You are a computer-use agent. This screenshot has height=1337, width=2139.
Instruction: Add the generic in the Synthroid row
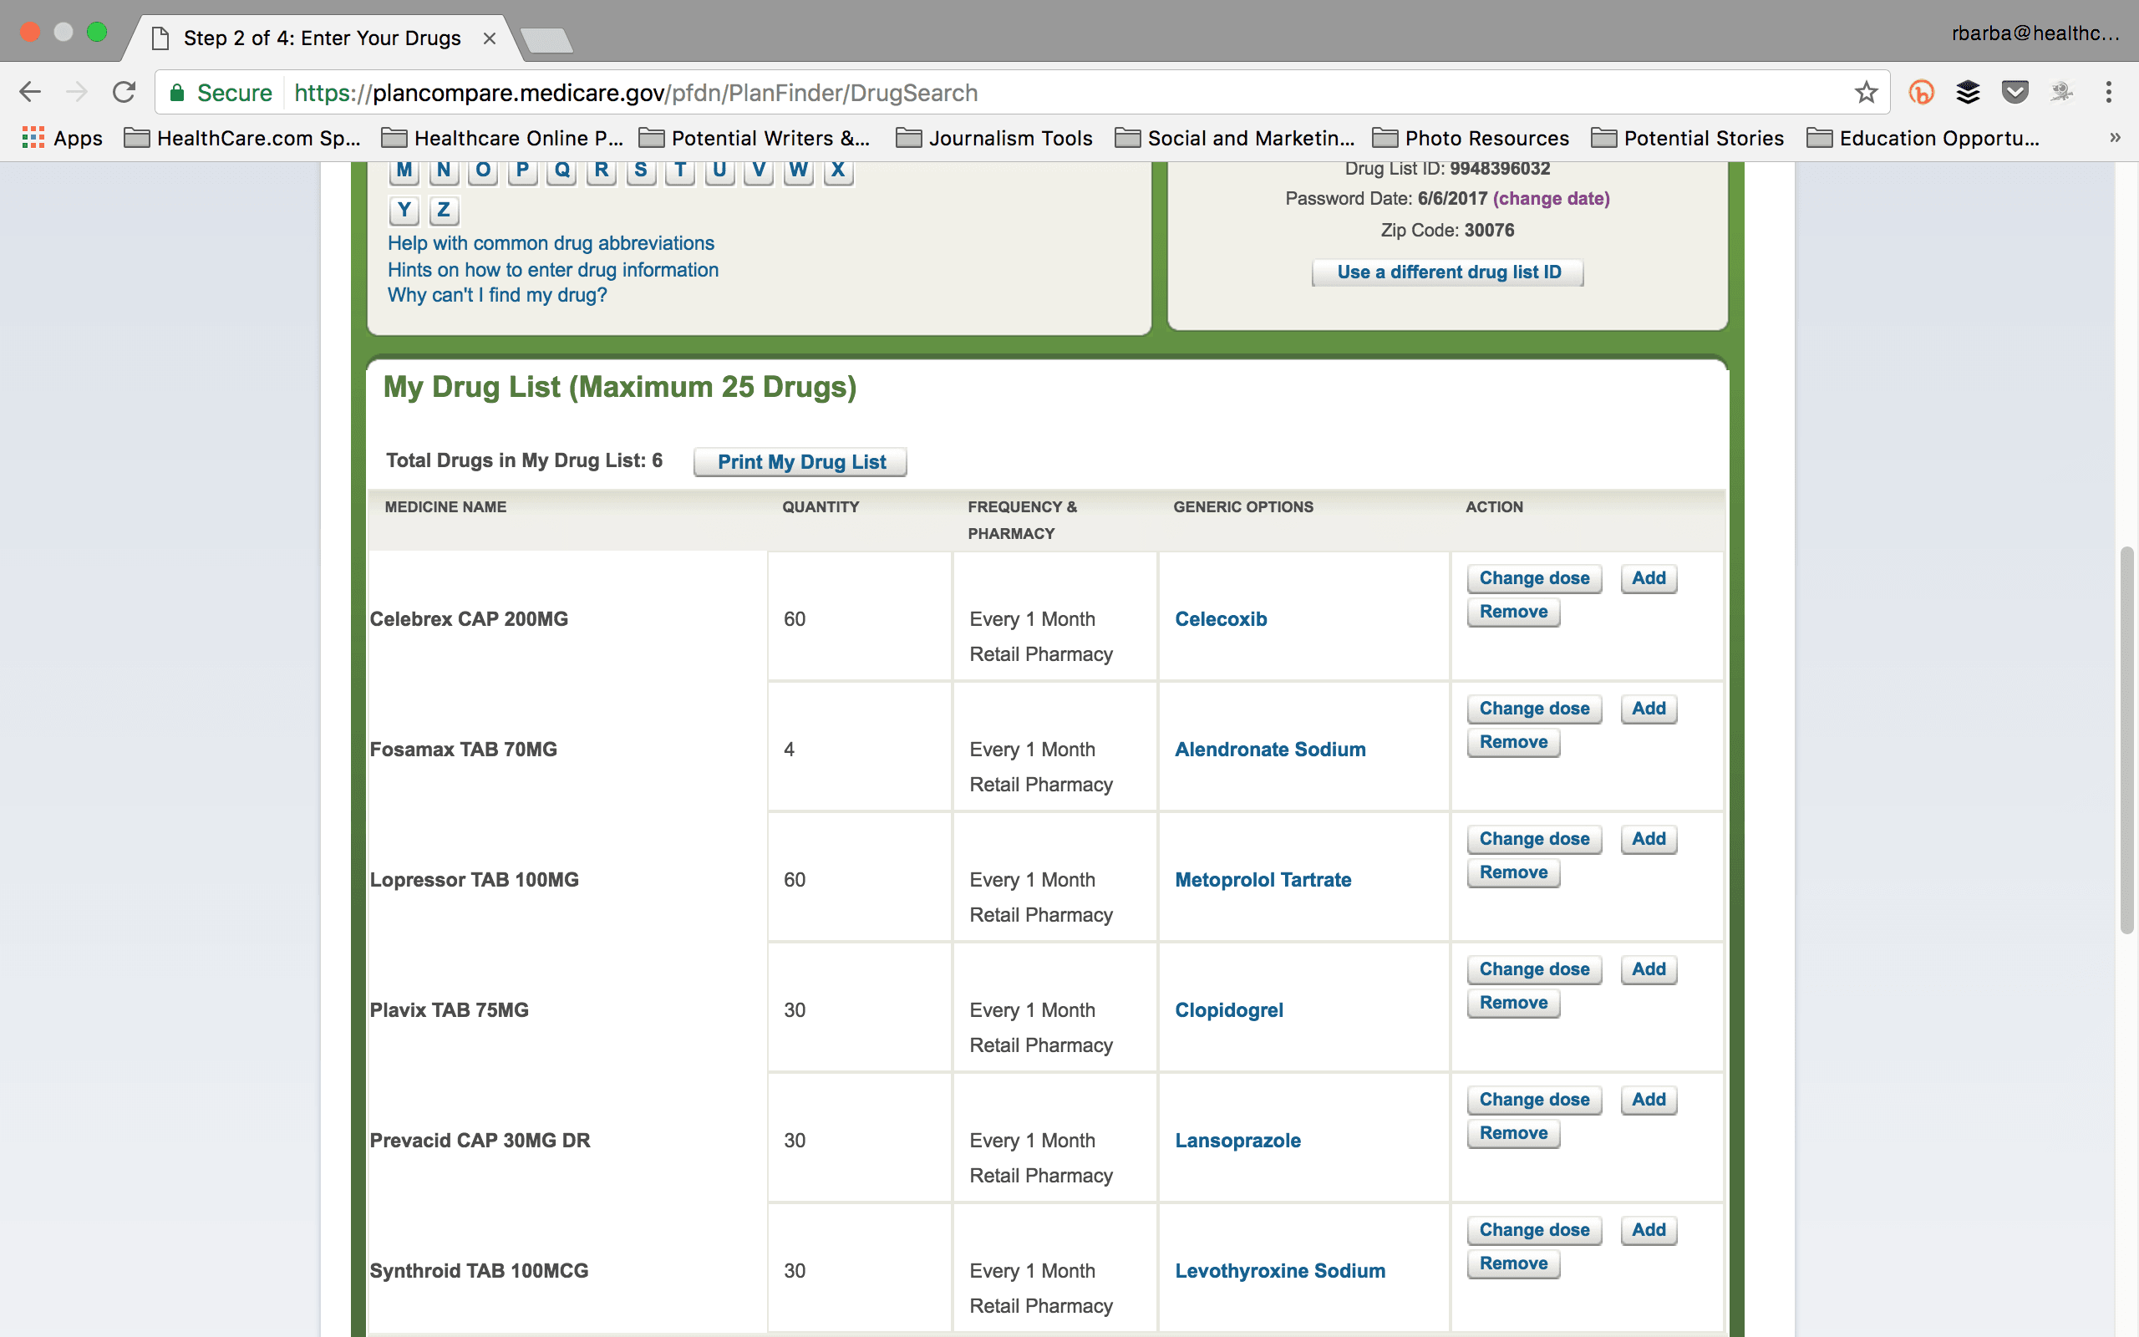tap(1649, 1231)
